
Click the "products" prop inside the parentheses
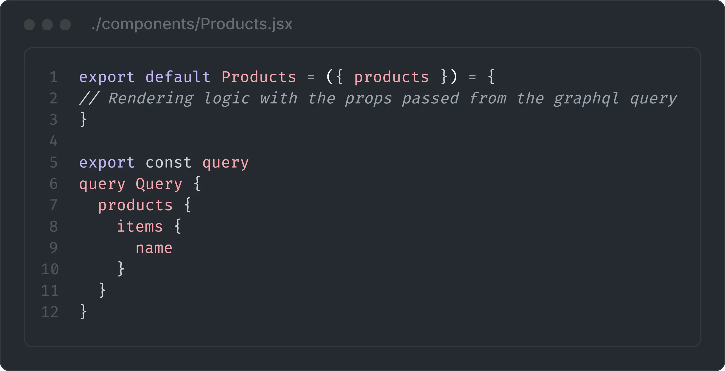pos(391,77)
